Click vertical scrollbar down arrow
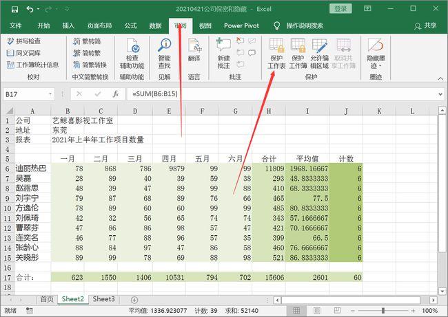The height and width of the screenshot is (317, 448). coord(442,291)
